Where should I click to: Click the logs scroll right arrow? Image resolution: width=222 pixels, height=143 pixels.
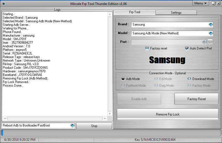point(105,118)
